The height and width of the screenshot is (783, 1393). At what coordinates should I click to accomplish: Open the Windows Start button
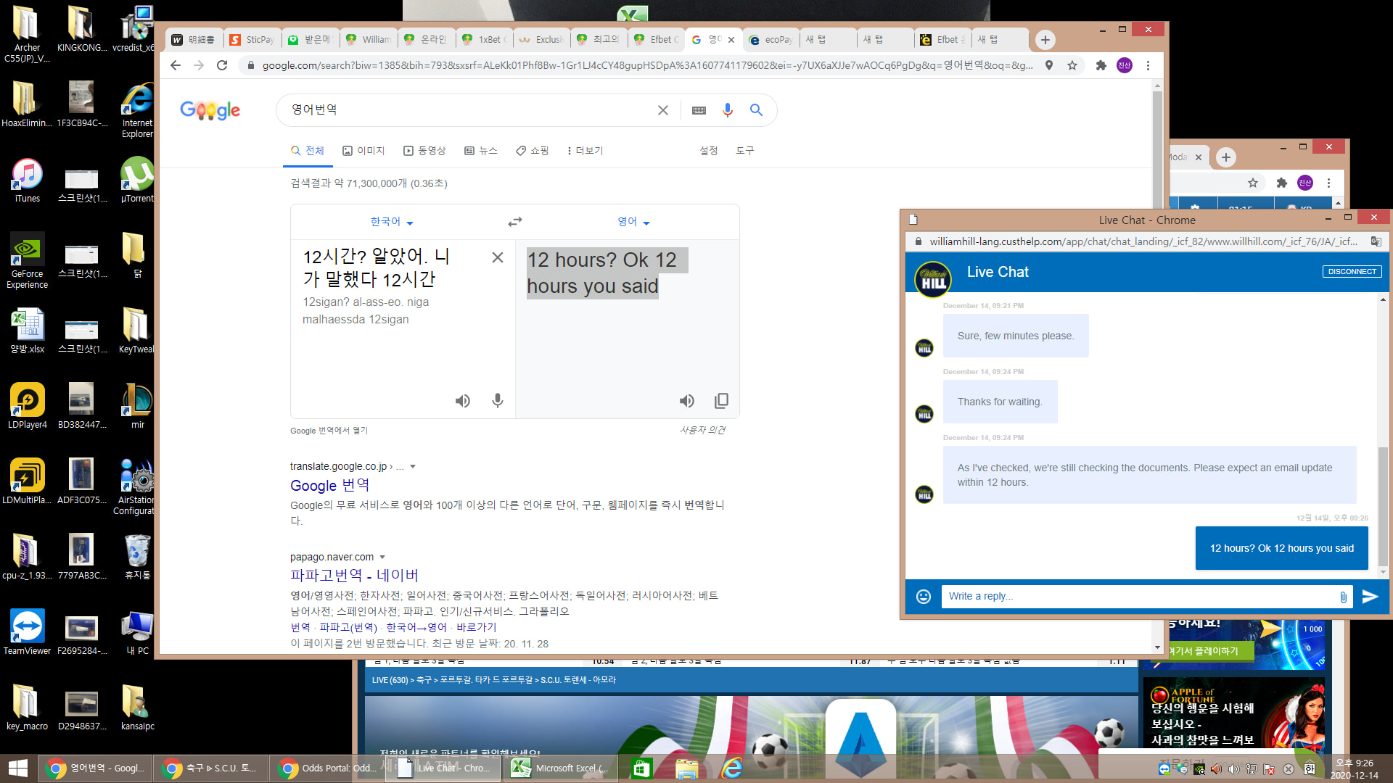tap(17, 768)
